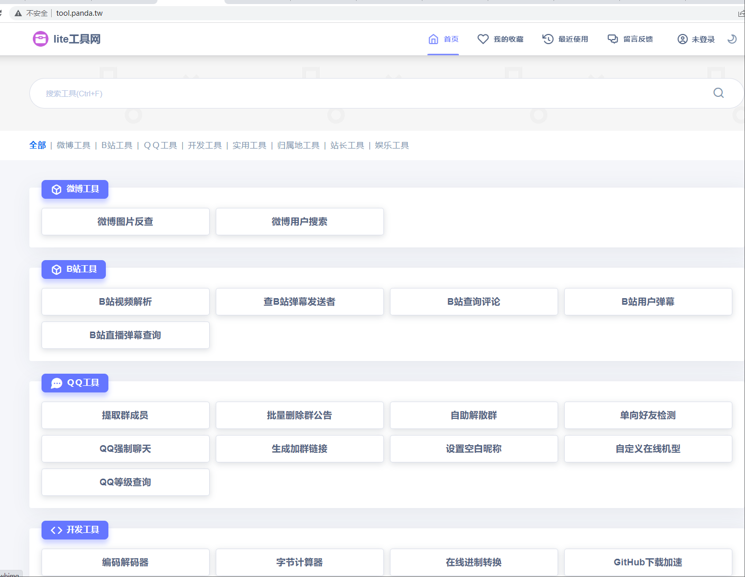Click the QQ工具 section header label
This screenshot has width=745, height=577.
click(75, 383)
